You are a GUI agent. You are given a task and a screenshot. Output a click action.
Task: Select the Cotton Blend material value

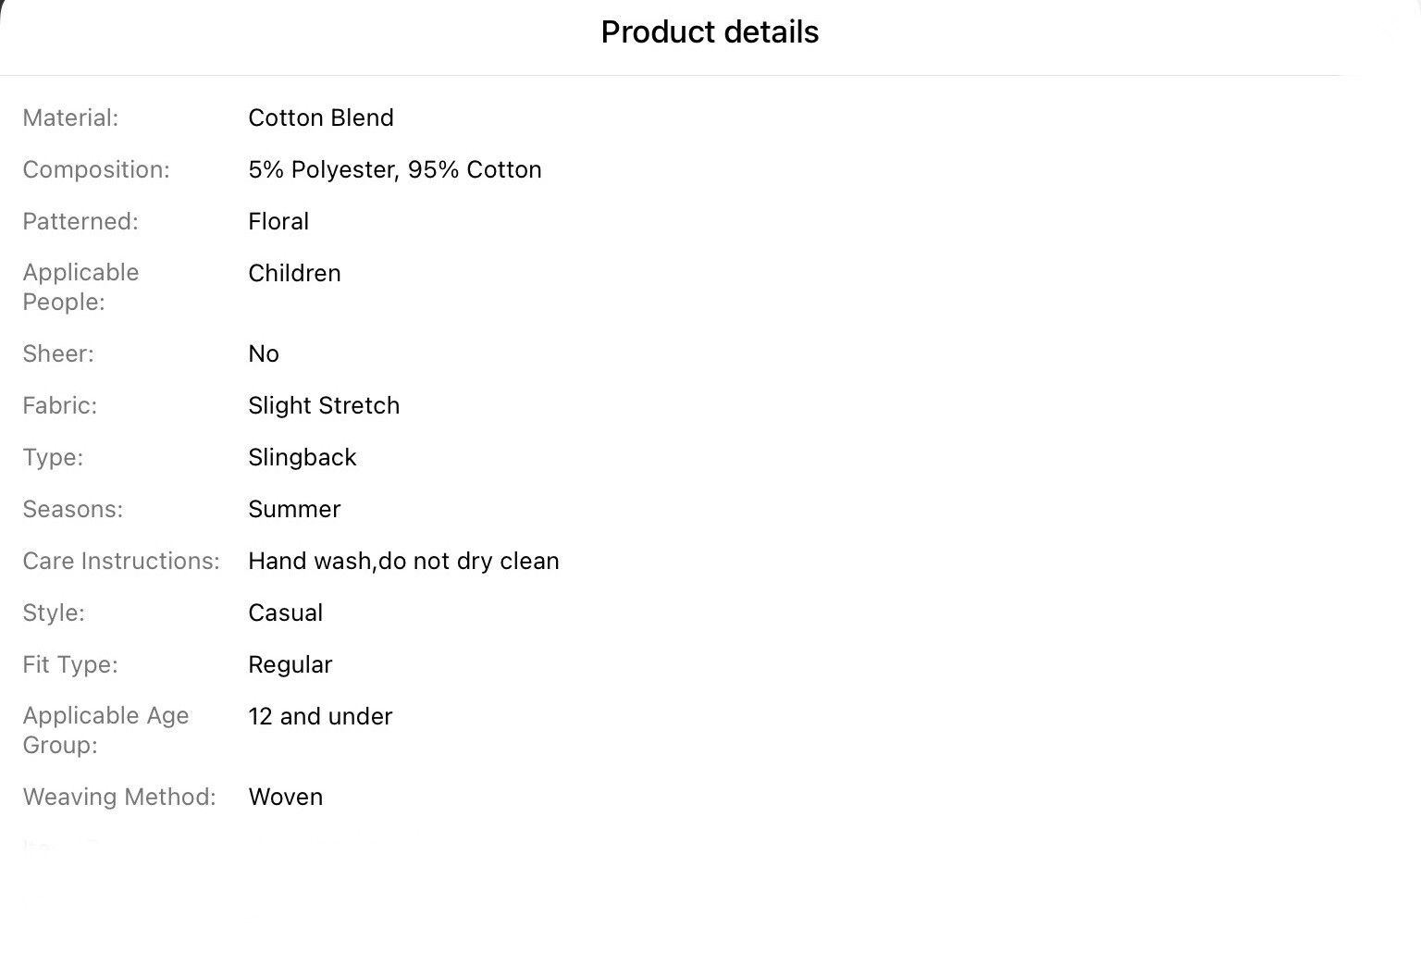pos(321,118)
